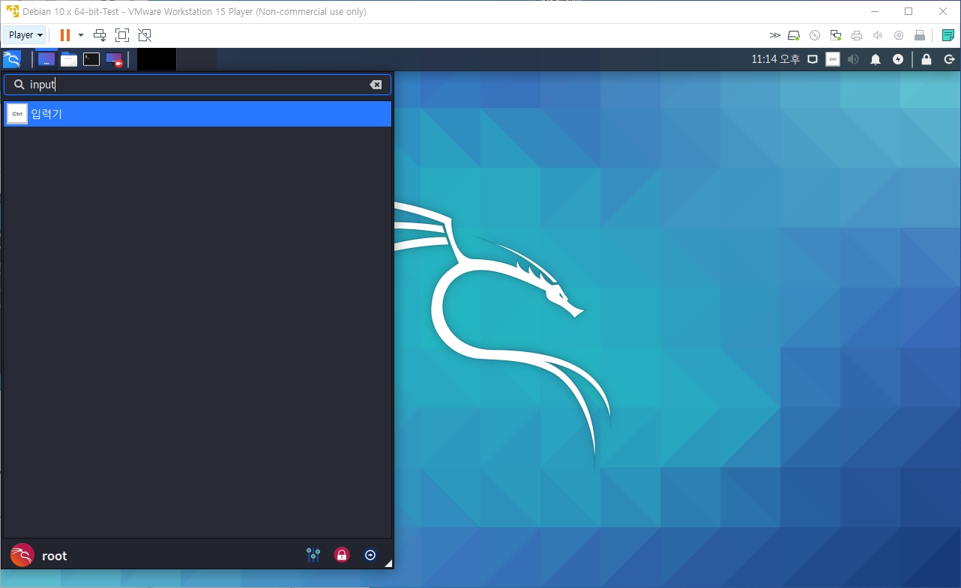Click the red lock screen button in menu footer

342,555
